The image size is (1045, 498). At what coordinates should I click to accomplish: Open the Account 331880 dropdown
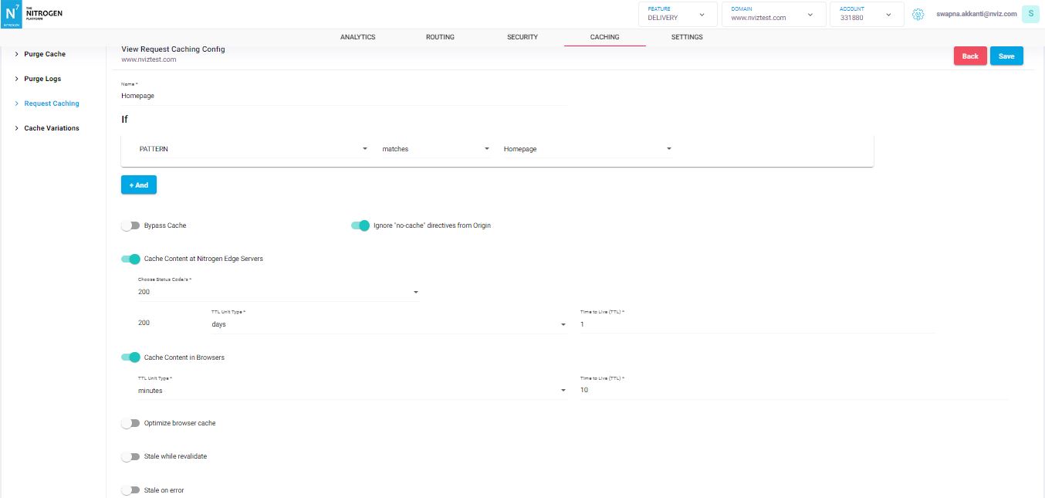(x=866, y=14)
